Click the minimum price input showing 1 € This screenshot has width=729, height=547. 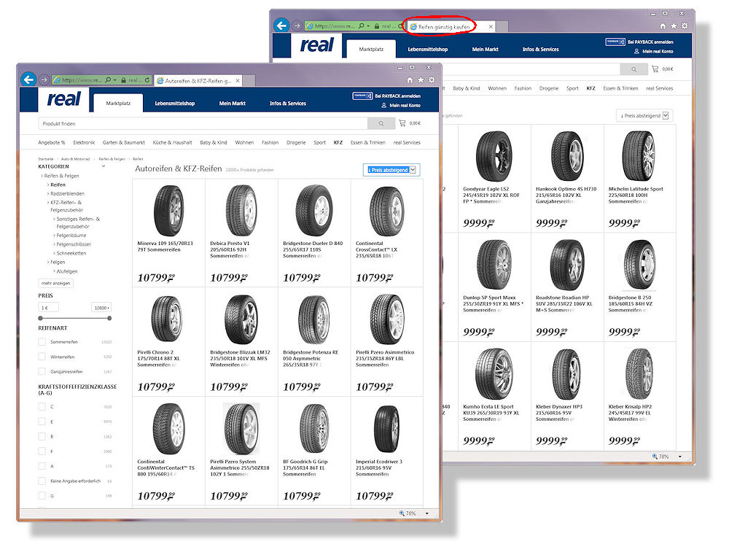click(48, 308)
